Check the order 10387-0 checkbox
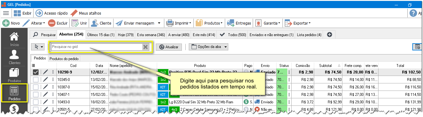This screenshot has width=423, height=117. click(36, 87)
